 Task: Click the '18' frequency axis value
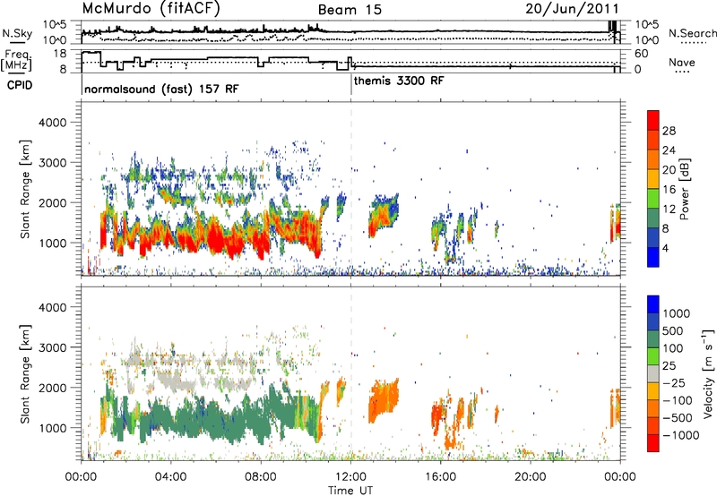(60, 54)
